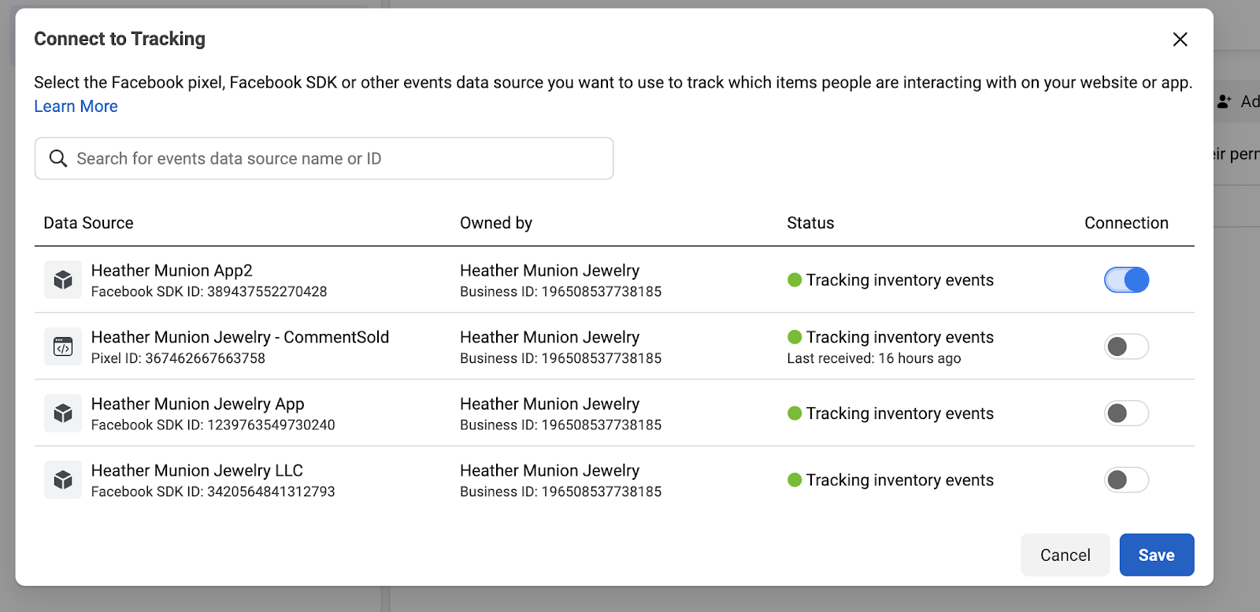
Task: Close the Connect to Tracking dialog
Action: pos(1180,39)
